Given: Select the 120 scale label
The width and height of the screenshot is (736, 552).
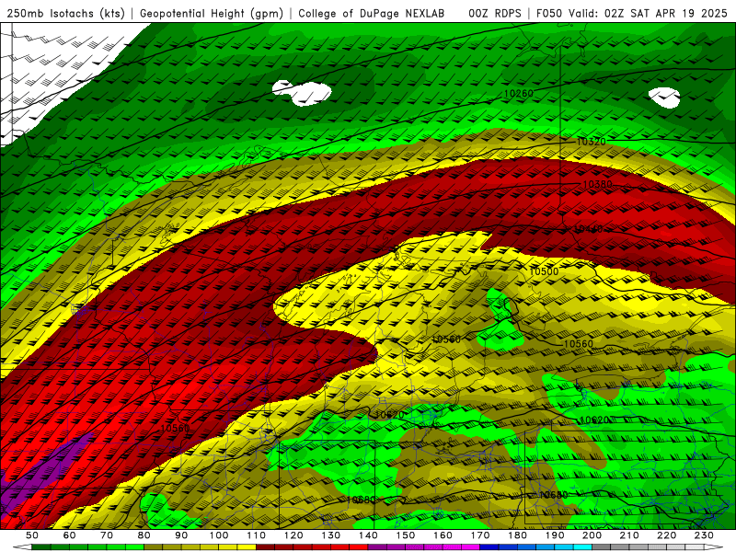Looking at the screenshot, I should pos(293,535).
